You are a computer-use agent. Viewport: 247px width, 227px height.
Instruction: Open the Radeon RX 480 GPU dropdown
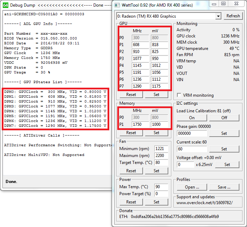[218, 16]
